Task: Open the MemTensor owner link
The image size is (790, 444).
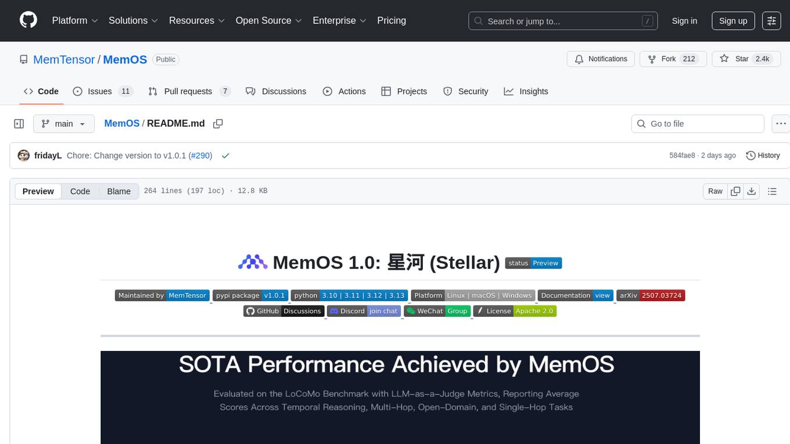Action: coord(64,59)
